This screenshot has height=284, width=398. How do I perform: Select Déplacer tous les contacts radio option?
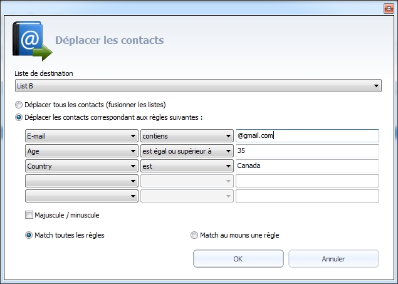[x=19, y=105]
